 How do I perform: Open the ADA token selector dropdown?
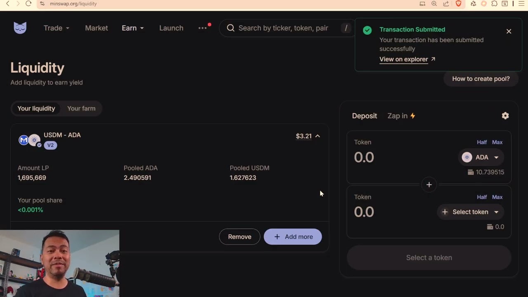point(481,157)
